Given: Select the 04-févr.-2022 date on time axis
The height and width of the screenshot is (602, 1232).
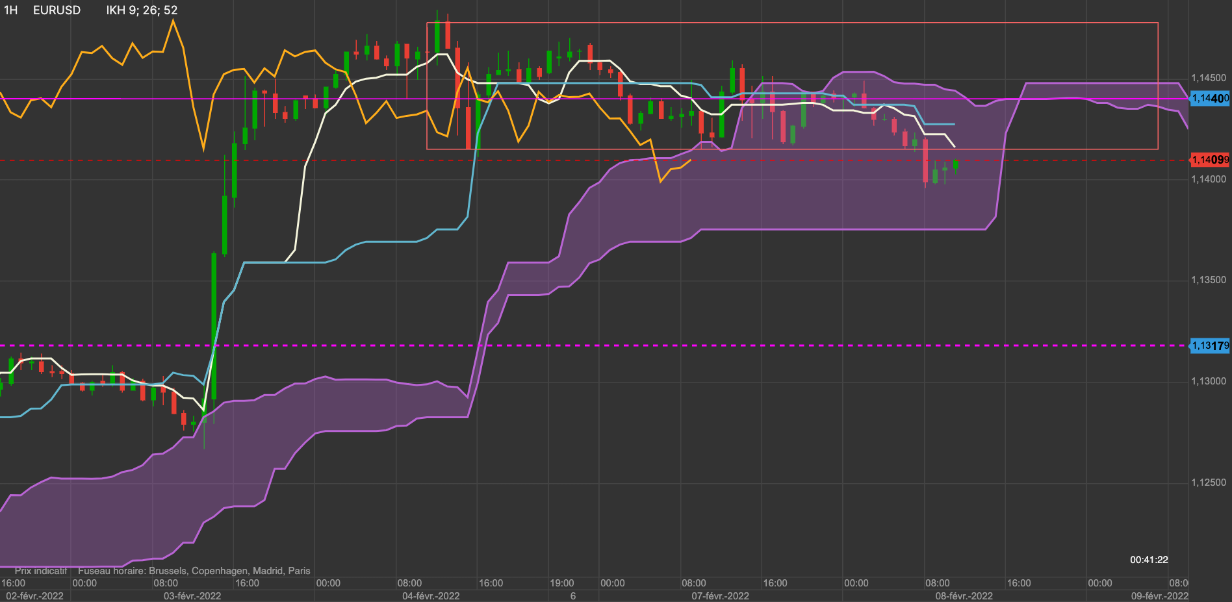Looking at the screenshot, I should [431, 596].
